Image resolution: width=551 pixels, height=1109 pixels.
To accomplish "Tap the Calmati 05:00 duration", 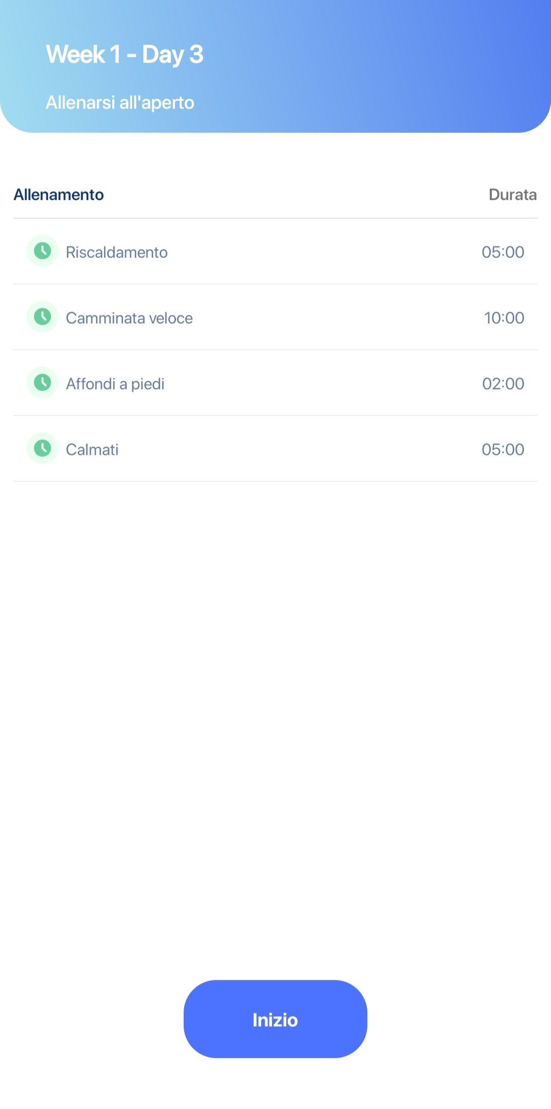I will [x=503, y=449].
